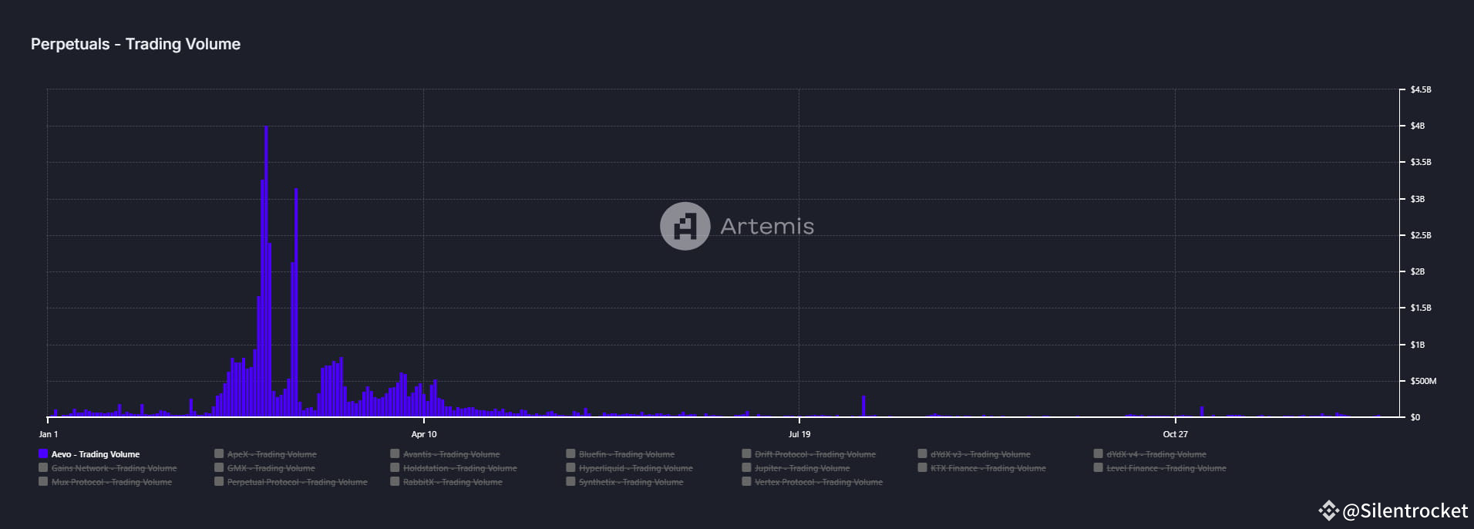This screenshot has height=529, width=1474.
Task: Click the '$2.5B' y-axis label
Action: click(x=1421, y=235)
